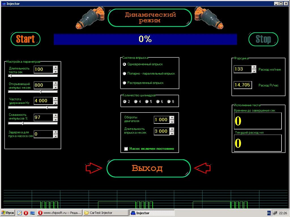Increase Частота удержания Hz up arrow

coord(56,99)
